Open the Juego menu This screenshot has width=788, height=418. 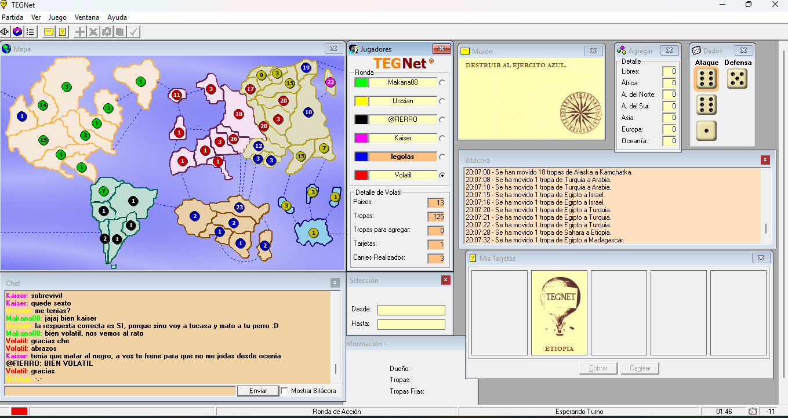pyautogui.click(x=57, y=17)
